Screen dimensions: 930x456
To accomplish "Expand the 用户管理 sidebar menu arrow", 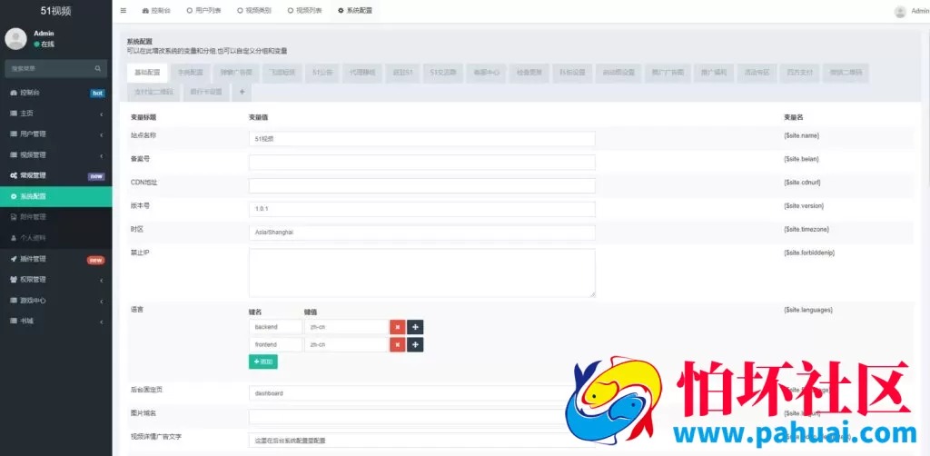I will pos(102,134).
